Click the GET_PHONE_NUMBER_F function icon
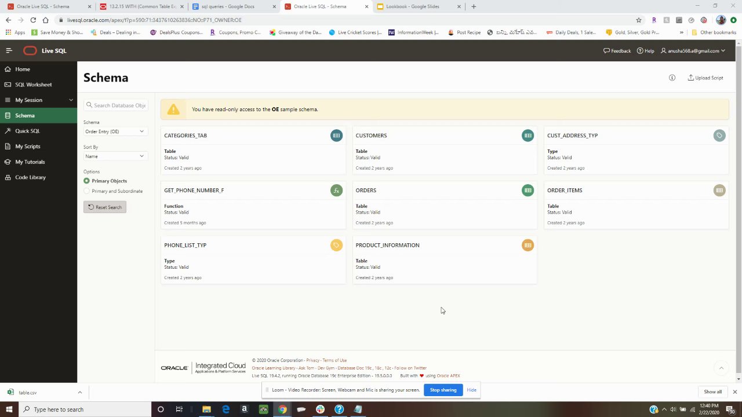Viewport: 742px width, 417px height. click(x=336, y=191)
